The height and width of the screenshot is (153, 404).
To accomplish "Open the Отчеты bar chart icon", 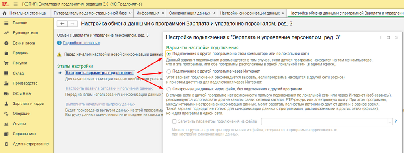I will 6,124.
